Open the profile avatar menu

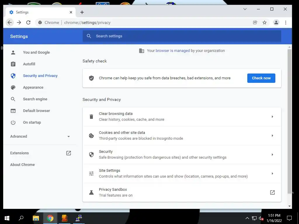click(x=276, y=22)
